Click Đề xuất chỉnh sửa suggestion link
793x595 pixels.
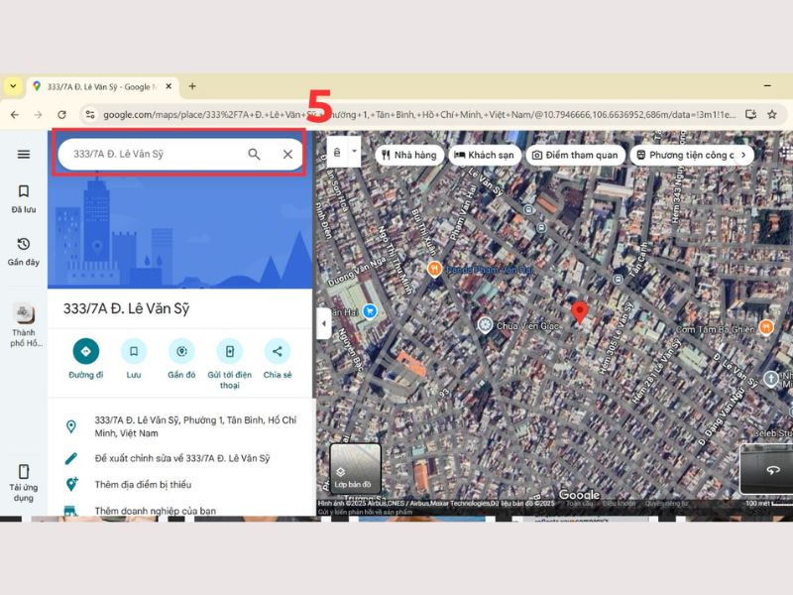click(x=180, y=458)
